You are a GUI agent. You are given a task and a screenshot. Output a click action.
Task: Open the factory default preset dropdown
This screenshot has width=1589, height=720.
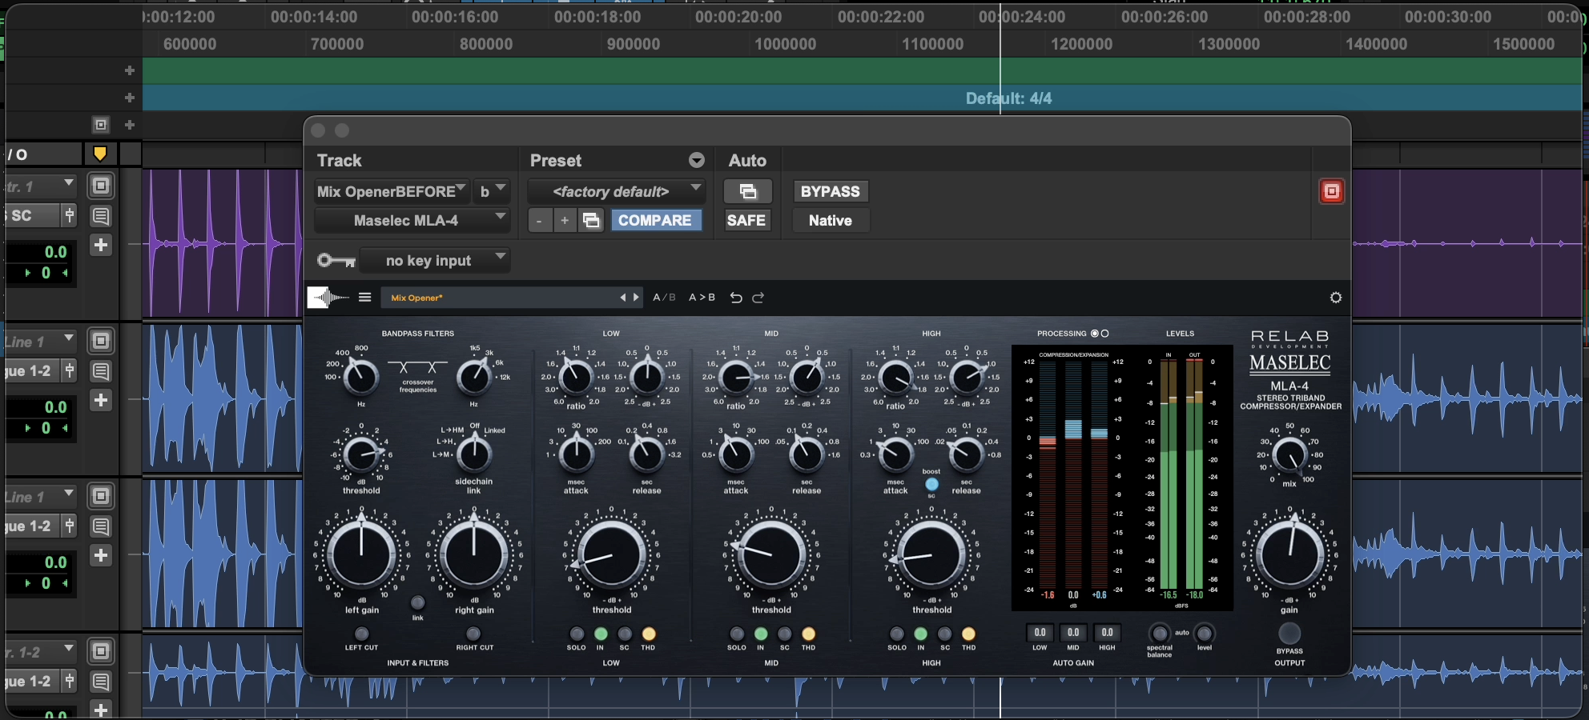tap(615, 191)
